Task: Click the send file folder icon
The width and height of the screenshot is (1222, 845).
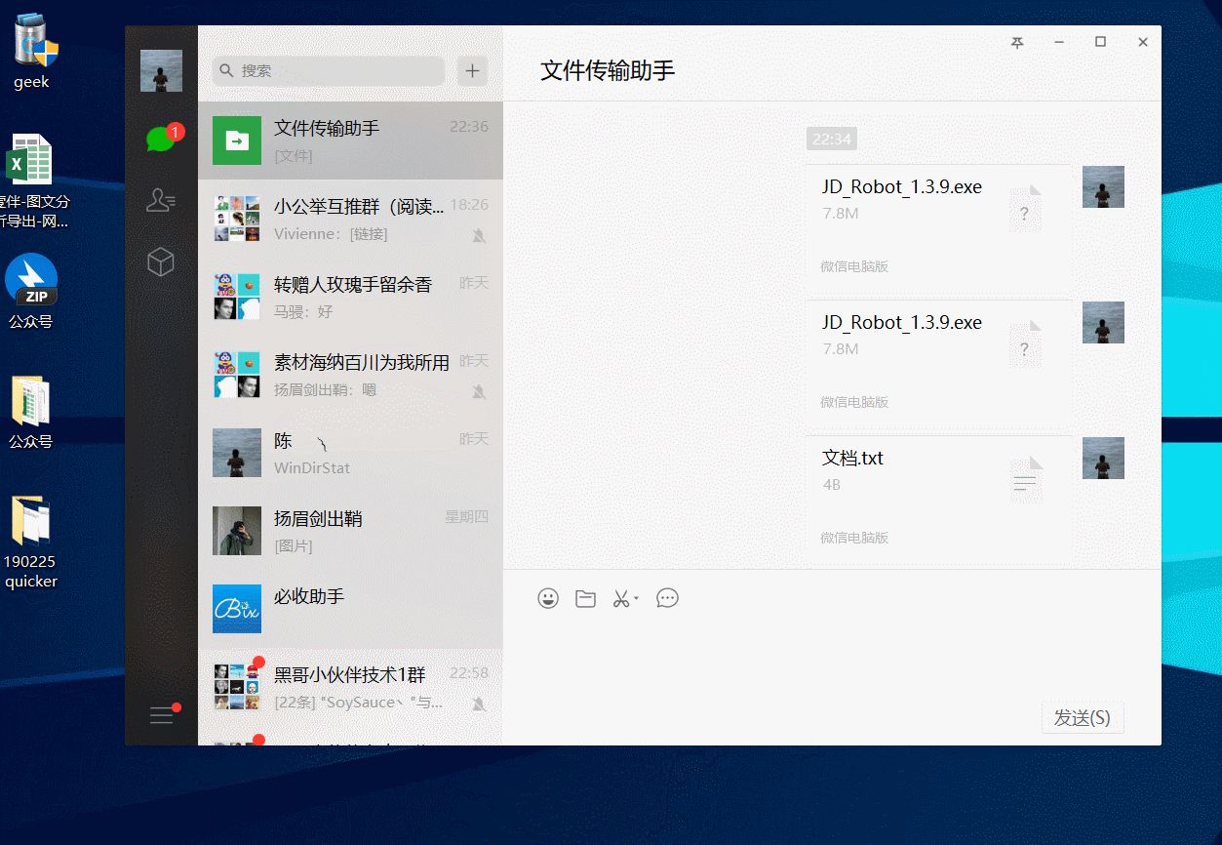Action: coord(585,598)
